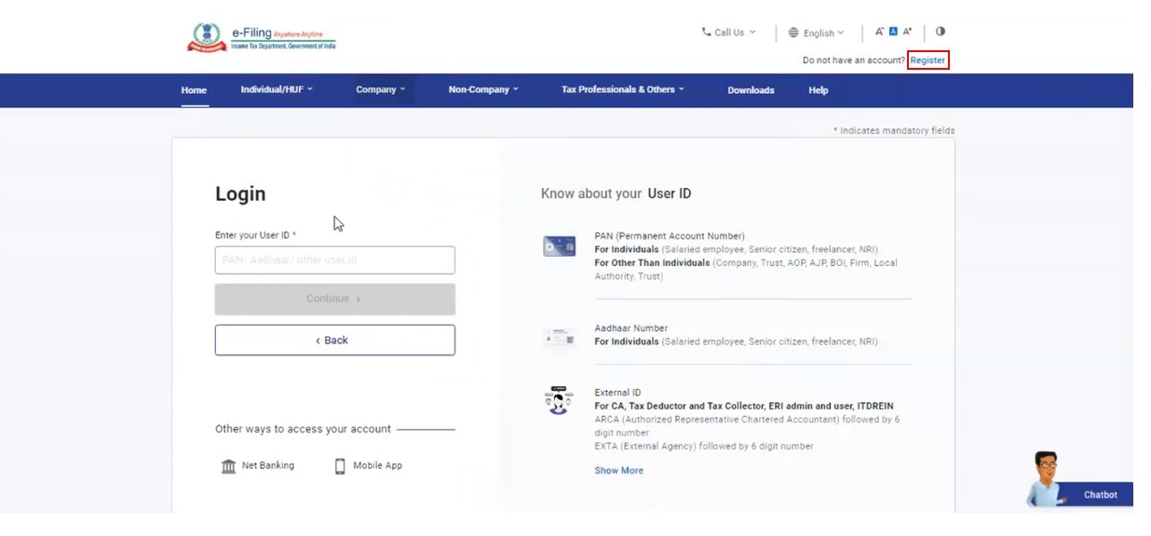
Task: Open the Mobile App login option
Action: tap(368, 465)
